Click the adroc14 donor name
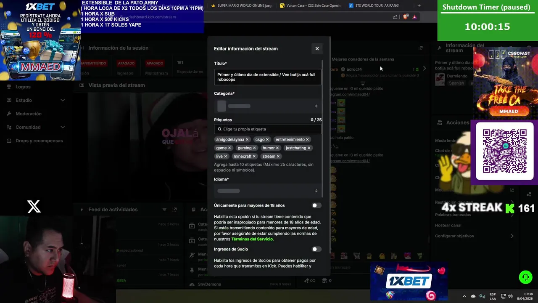The height and width of the screenshot is (303, 538). point(354,69)
